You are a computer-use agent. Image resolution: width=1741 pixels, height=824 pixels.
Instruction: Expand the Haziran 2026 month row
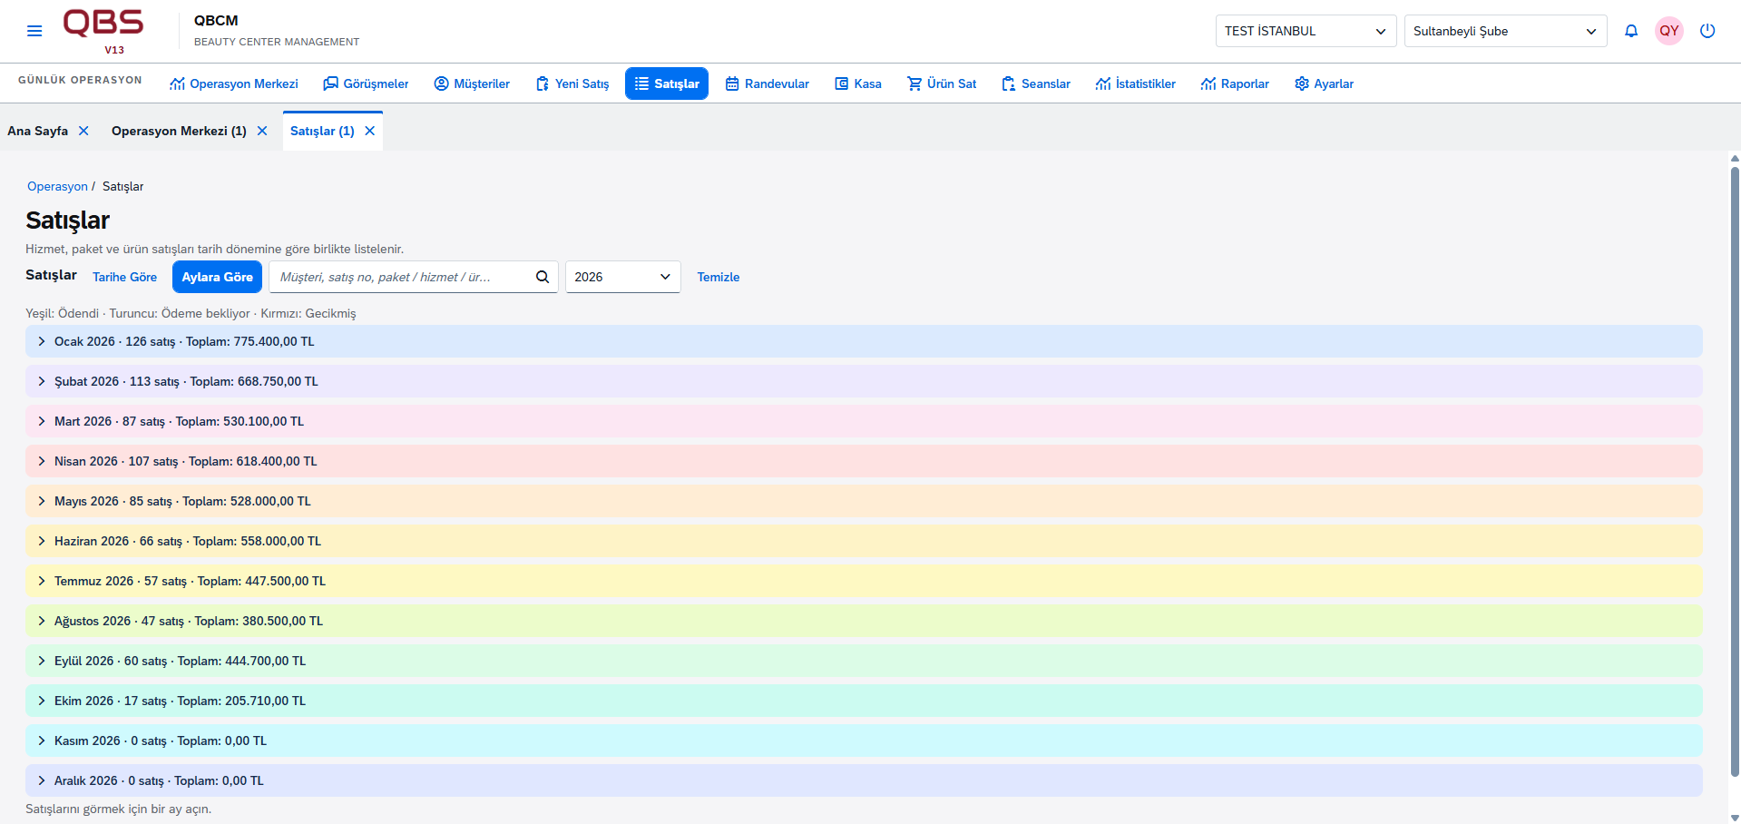click(x=864, y=541)
